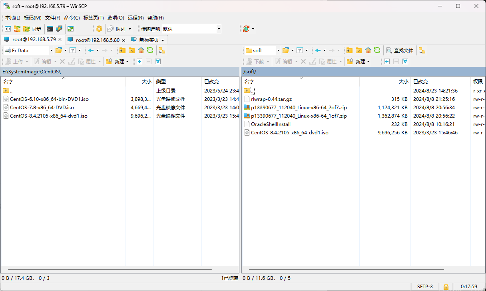Open 新标签页 new tab
Screen dimensions: 486x291
[145, 40]
